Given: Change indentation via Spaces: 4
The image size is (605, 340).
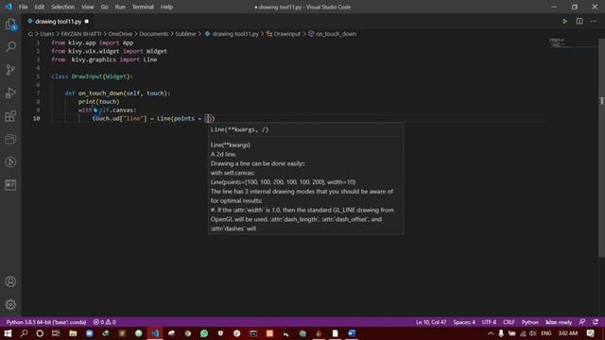Looking at the screenshot, I should [x=464, y=322].
